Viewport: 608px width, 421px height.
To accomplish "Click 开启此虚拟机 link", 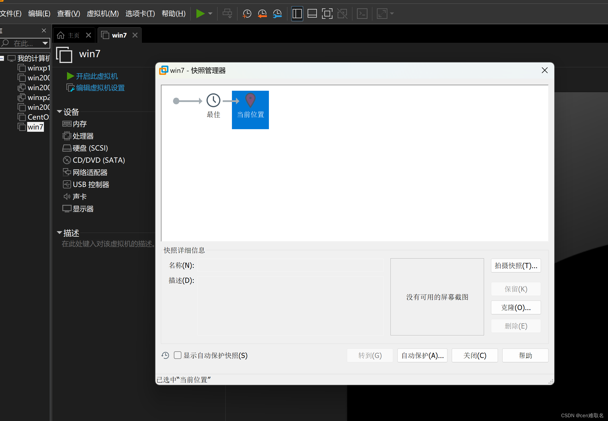I will pyautogui.click(x=96, y=76).
